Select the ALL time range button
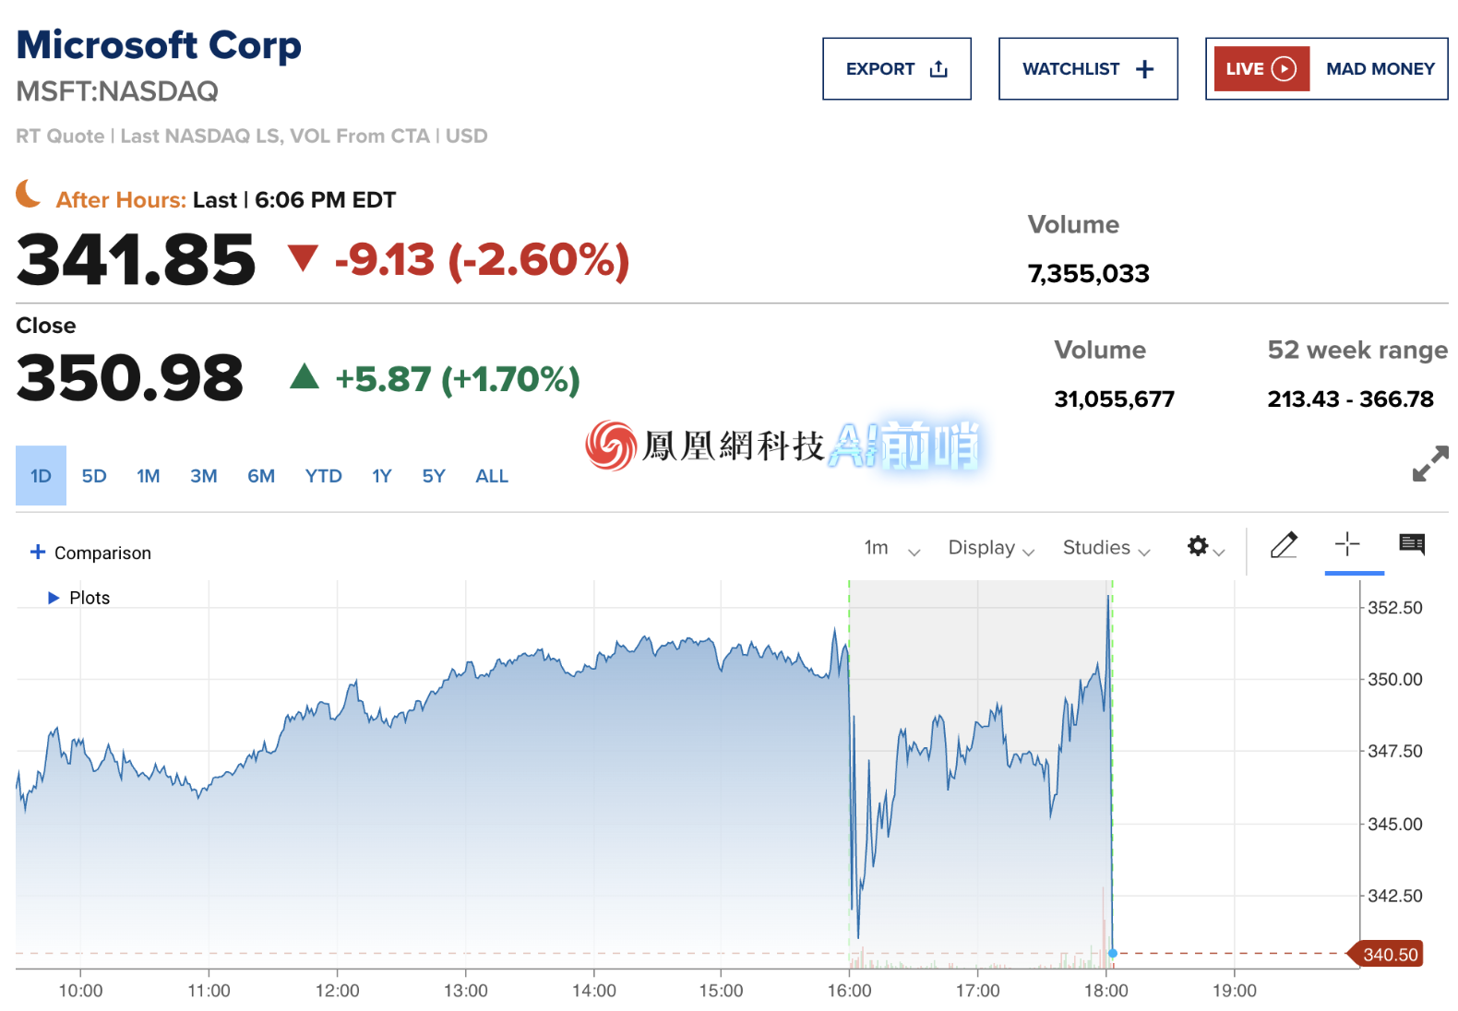The height and width of the screenshot is (1011, 1458). (x=492, y=475)
